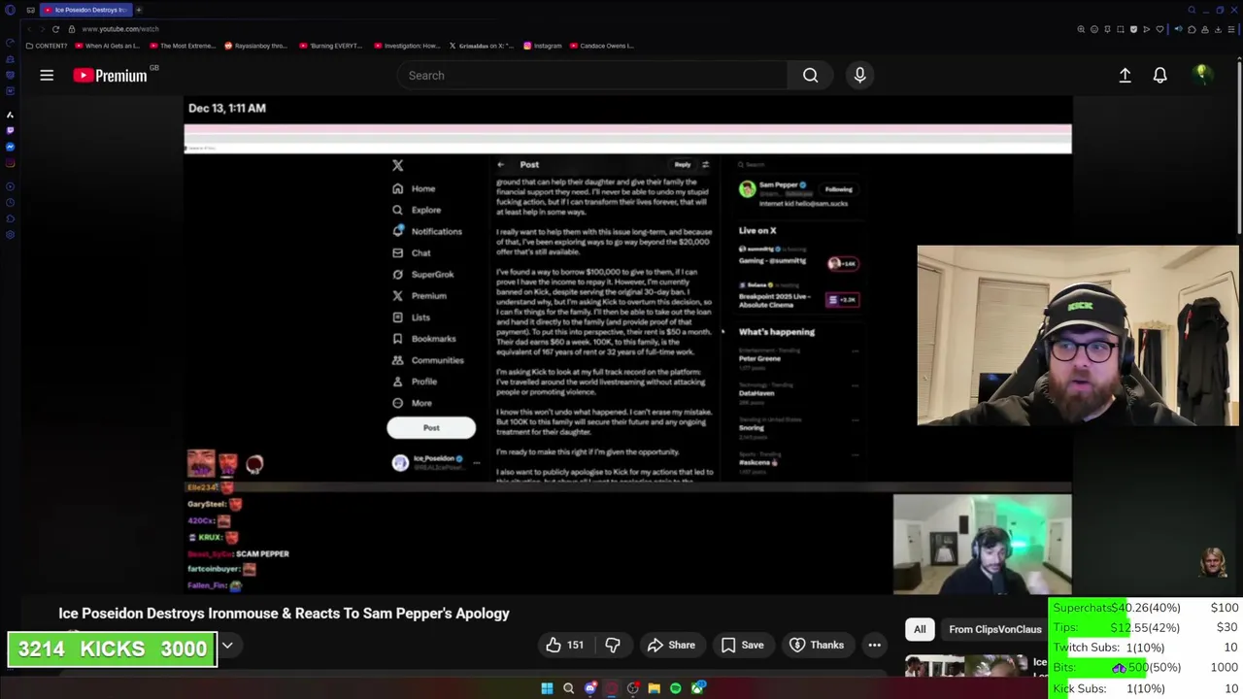The height and width of the screenshot is (699, 1243).
Task: Open the sidebar history clock
Action: [x=10, y=203]
